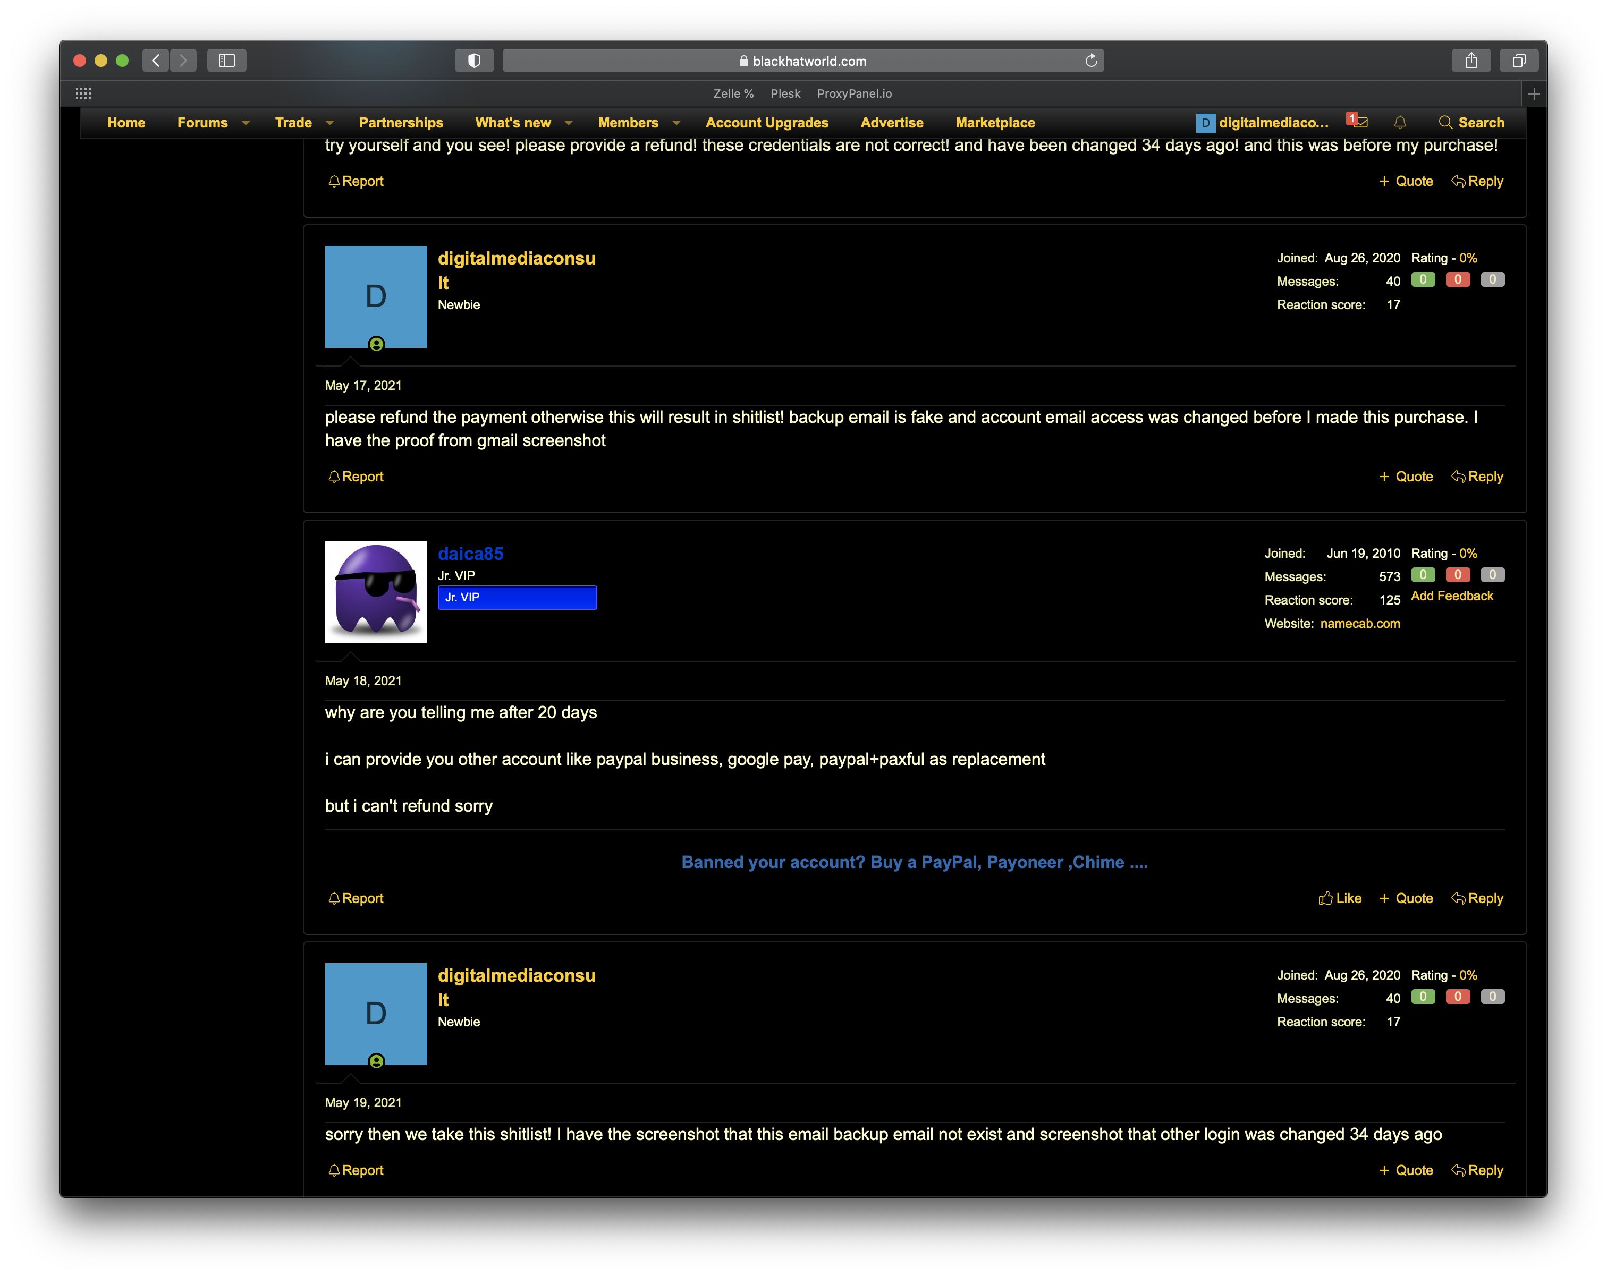Open the What's new menu item
The height and width of the screenshot is (1276, 1607).
pyautogui.click(x=513, y=123)
